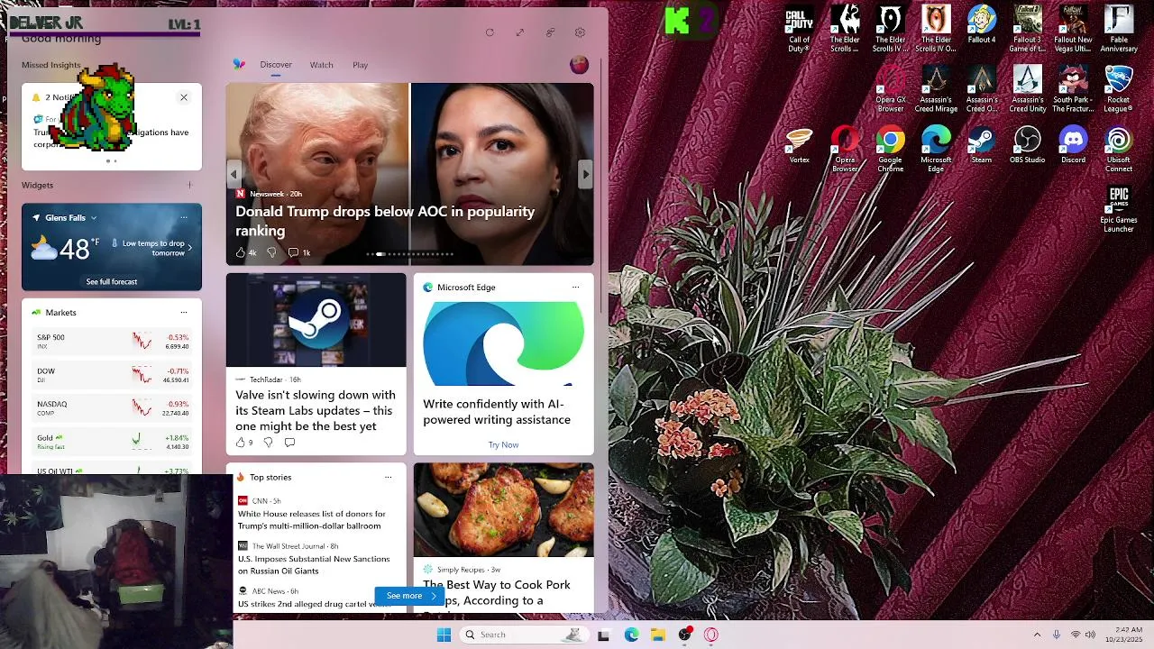The height and width of the screenshot is (649, 1154).
Task: Open the Call of Duty desktop shortcut
Action: click(799, 29)
